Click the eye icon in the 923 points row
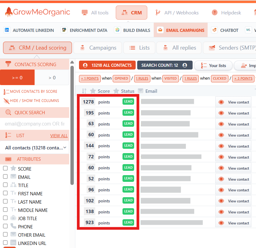This screenshot has height=248, width=256. (221, 223)
